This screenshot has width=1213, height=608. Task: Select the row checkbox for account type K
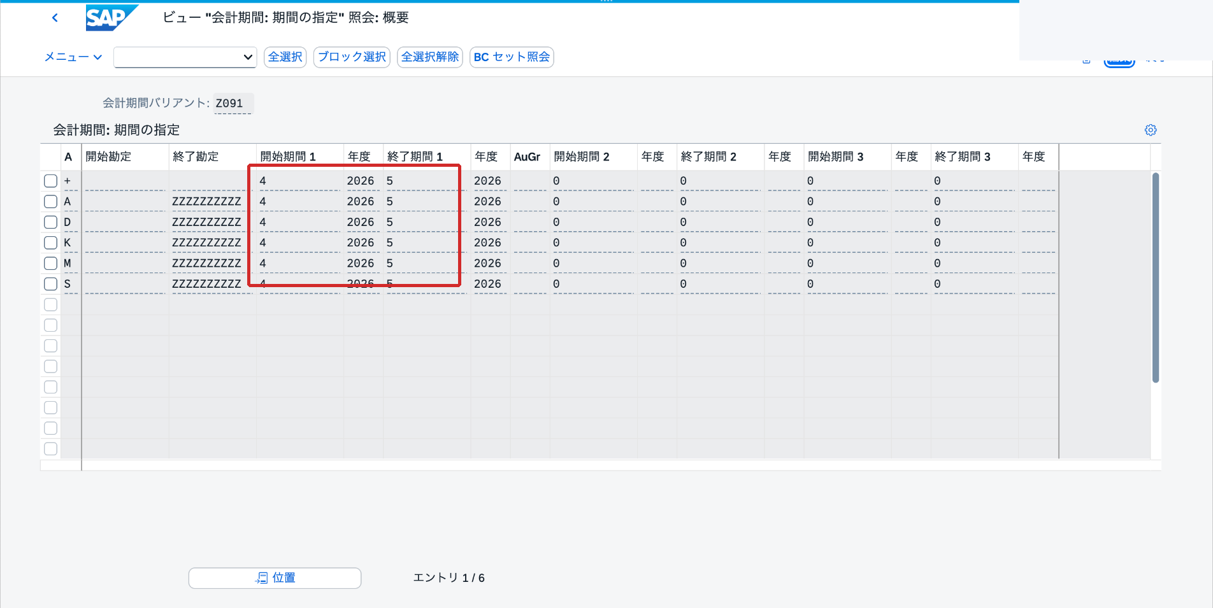pyautogui.click(x=51, y=243)
